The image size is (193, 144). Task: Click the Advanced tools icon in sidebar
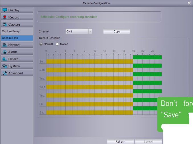pyautogui.click(x=5, y=73)
